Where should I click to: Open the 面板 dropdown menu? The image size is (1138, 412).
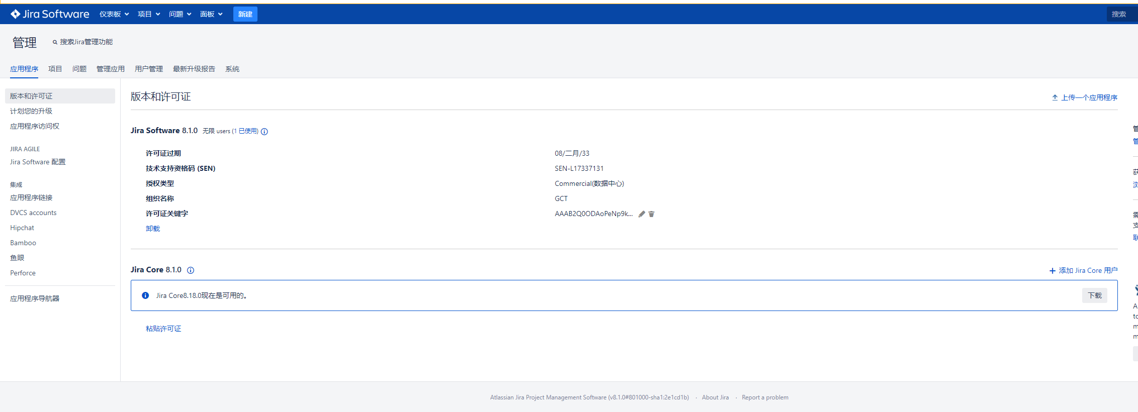click(211, 14)
